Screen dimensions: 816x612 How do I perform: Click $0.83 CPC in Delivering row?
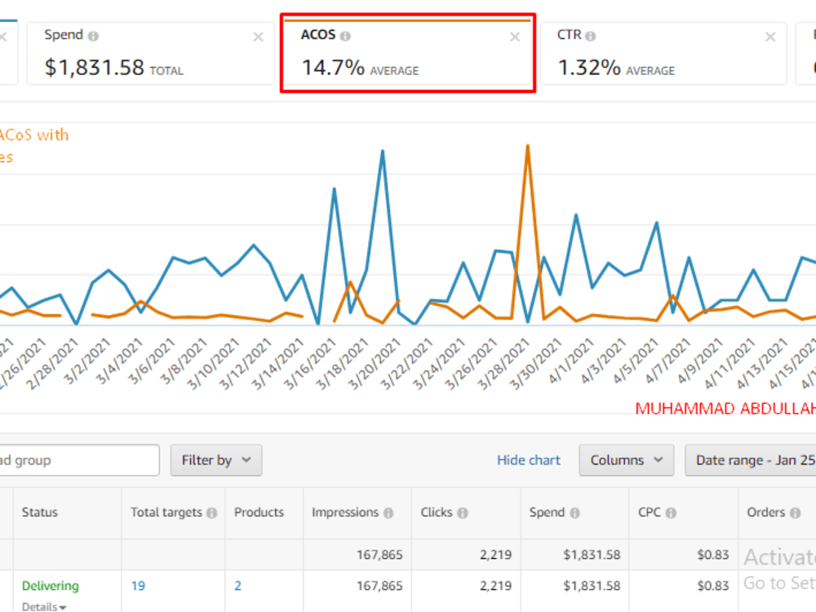click(x=713, y=586)
